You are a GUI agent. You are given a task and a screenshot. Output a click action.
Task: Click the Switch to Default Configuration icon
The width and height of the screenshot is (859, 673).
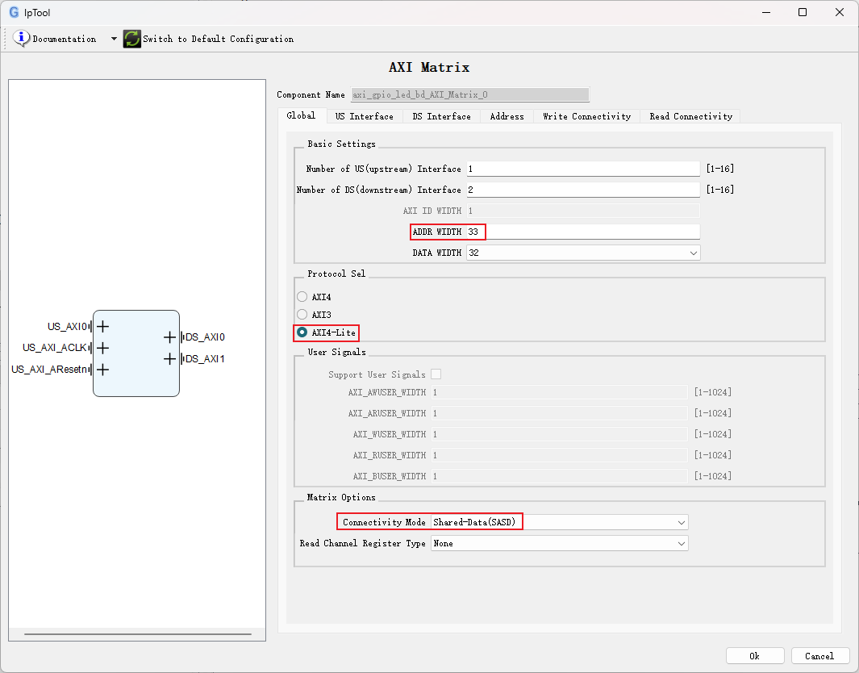click(131, 39)
